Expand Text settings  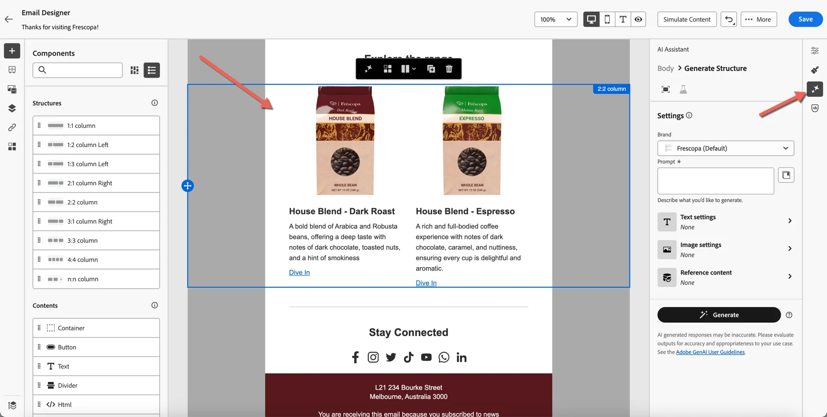point(726,222)
